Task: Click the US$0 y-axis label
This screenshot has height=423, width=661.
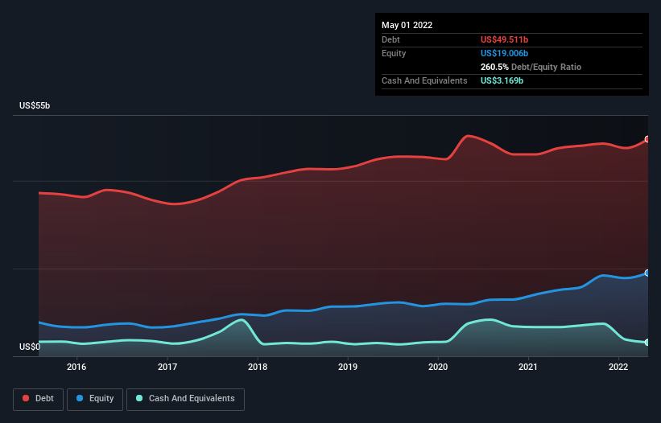Action: point(30,347)
